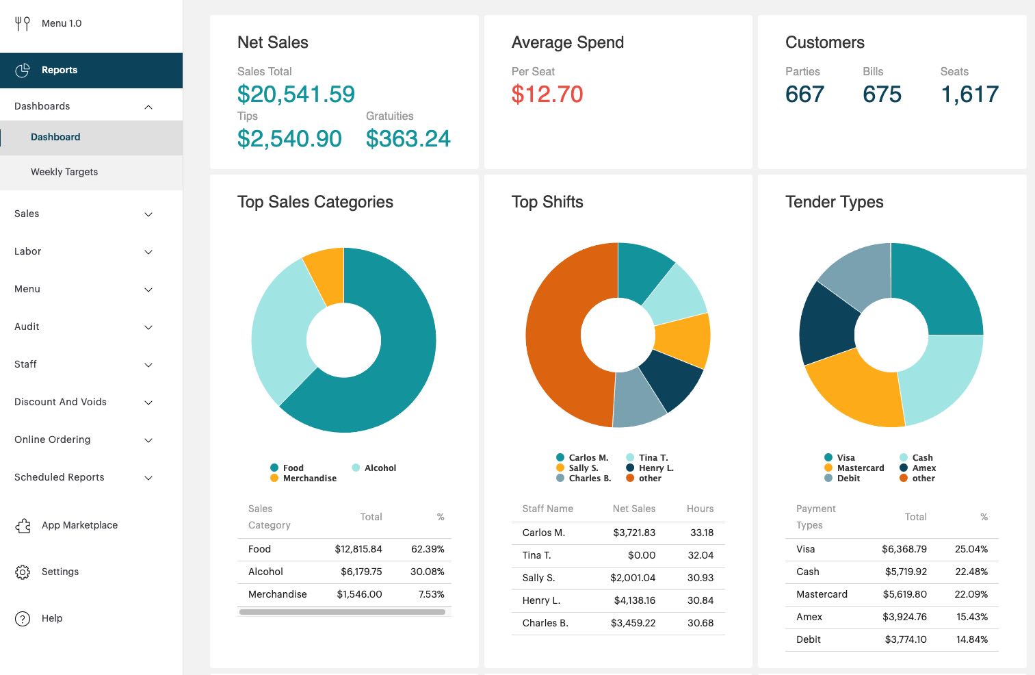Click the Menu 1.0 fork and knife icon
1035x675 pixels.
pyautogui.click(x=23, y=23)
